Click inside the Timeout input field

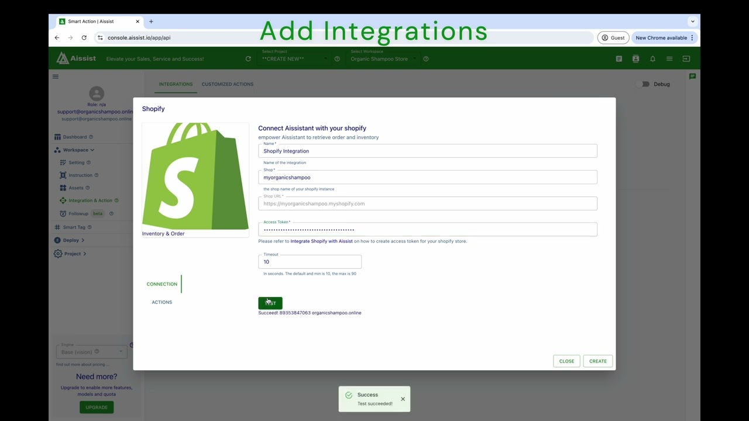click(310, 261)
